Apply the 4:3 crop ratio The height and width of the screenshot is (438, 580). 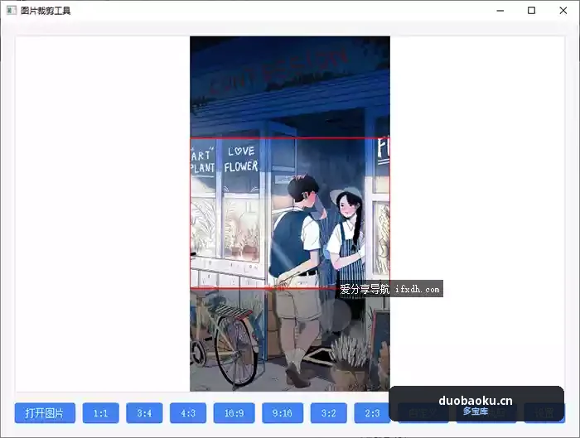(188, 413)
